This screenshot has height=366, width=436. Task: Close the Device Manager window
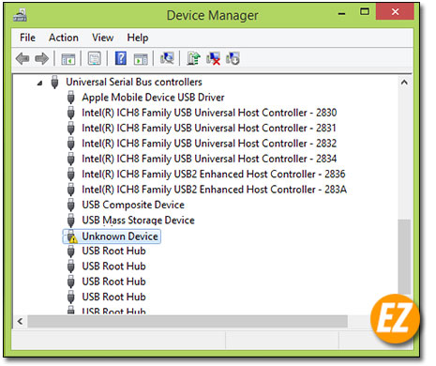(395, 12)
